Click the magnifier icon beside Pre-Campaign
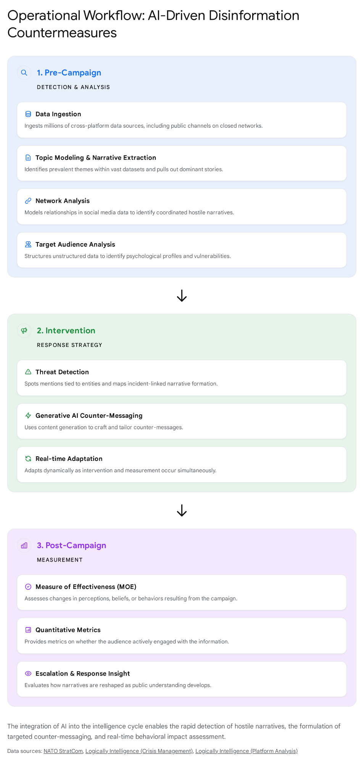This screenshot has height=762, width=364. click(x=24, y=73)
